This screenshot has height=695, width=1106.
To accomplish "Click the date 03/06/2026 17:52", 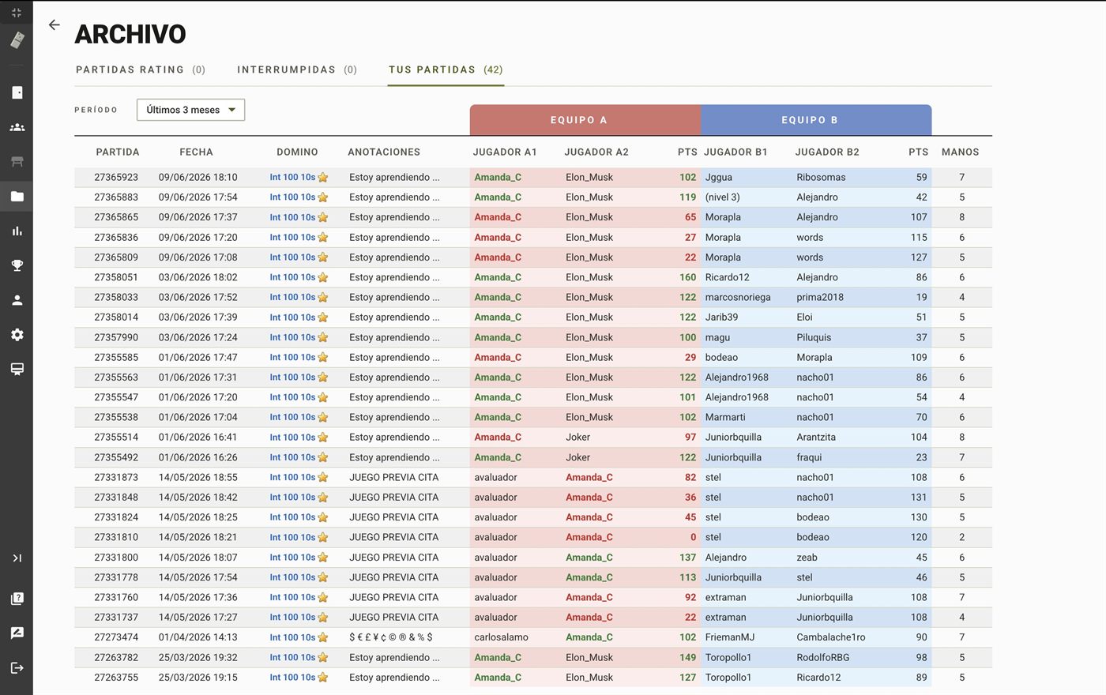I will point(197,297).
